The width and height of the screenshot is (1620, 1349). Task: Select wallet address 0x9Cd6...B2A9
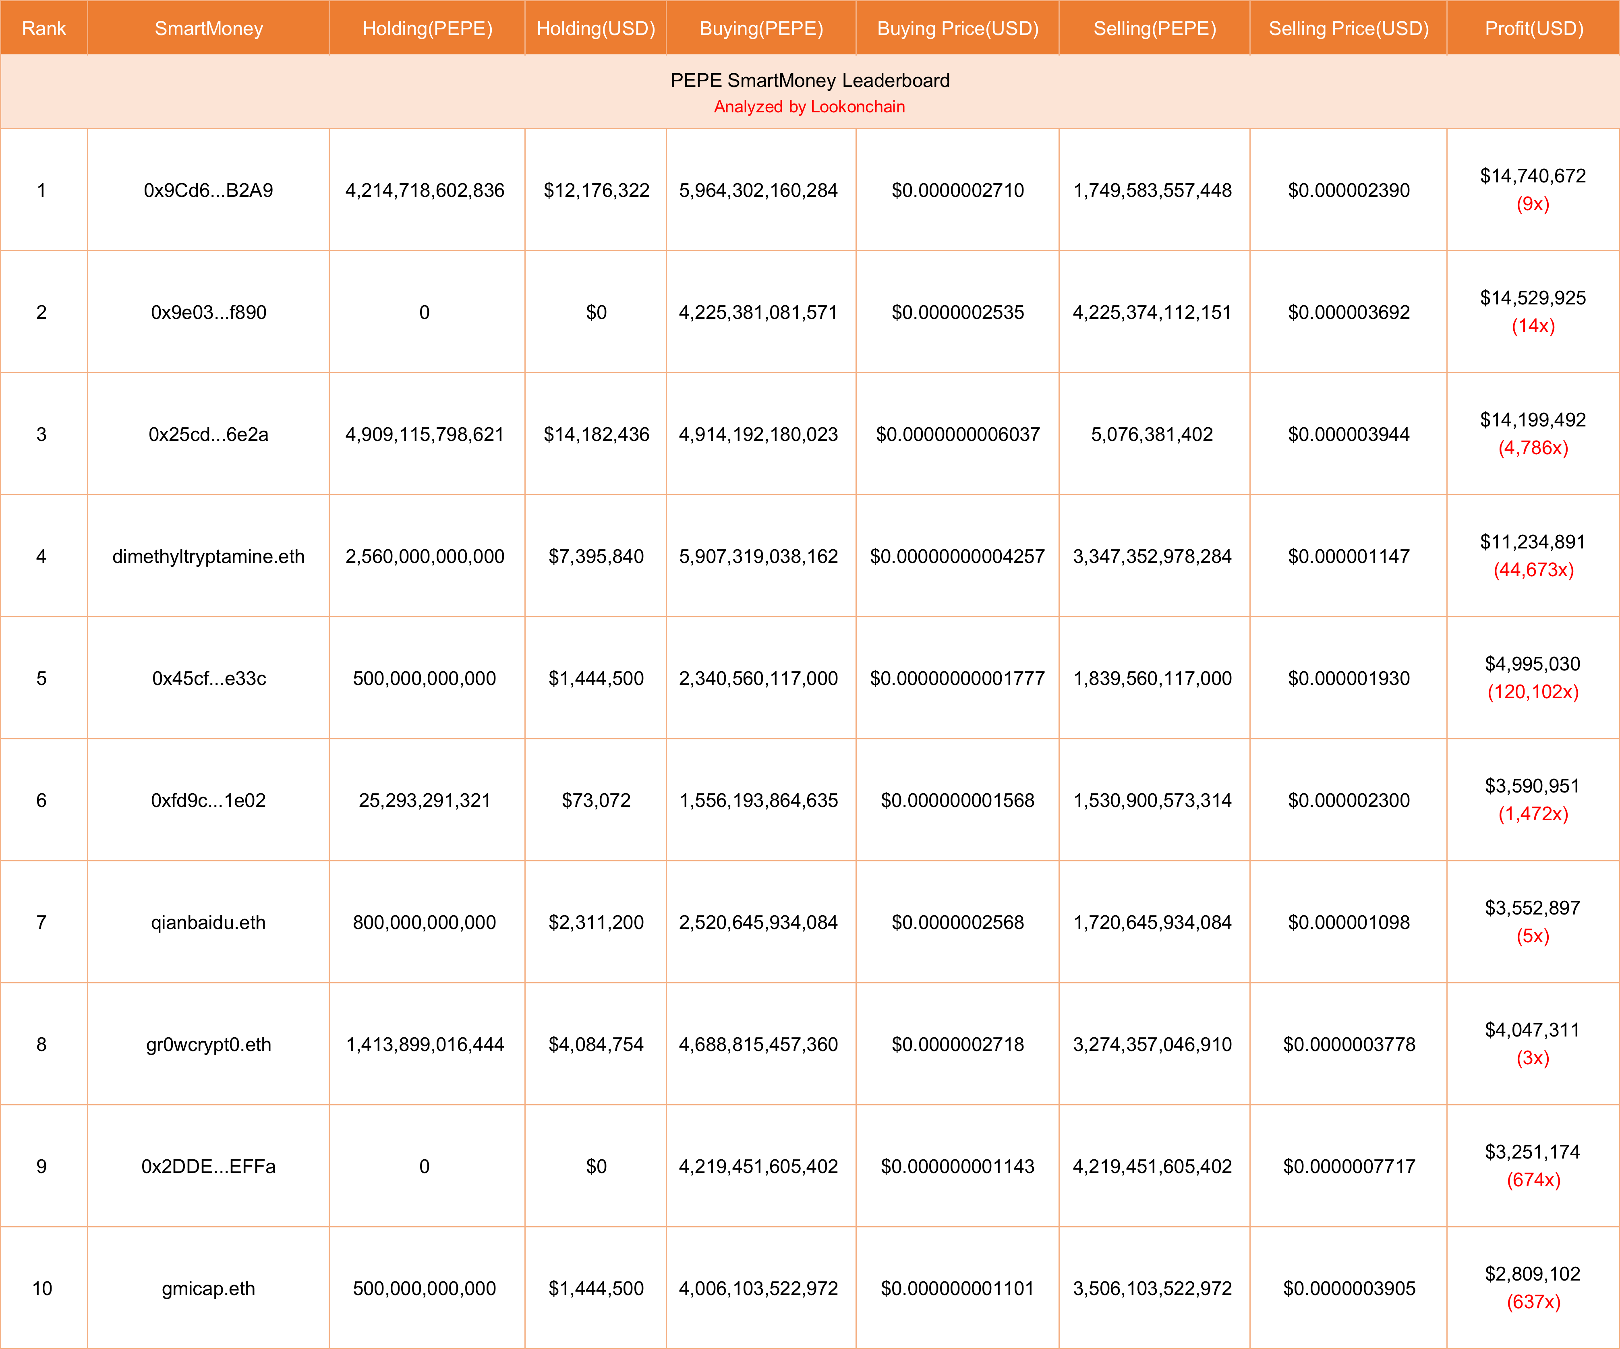(208, 190)
